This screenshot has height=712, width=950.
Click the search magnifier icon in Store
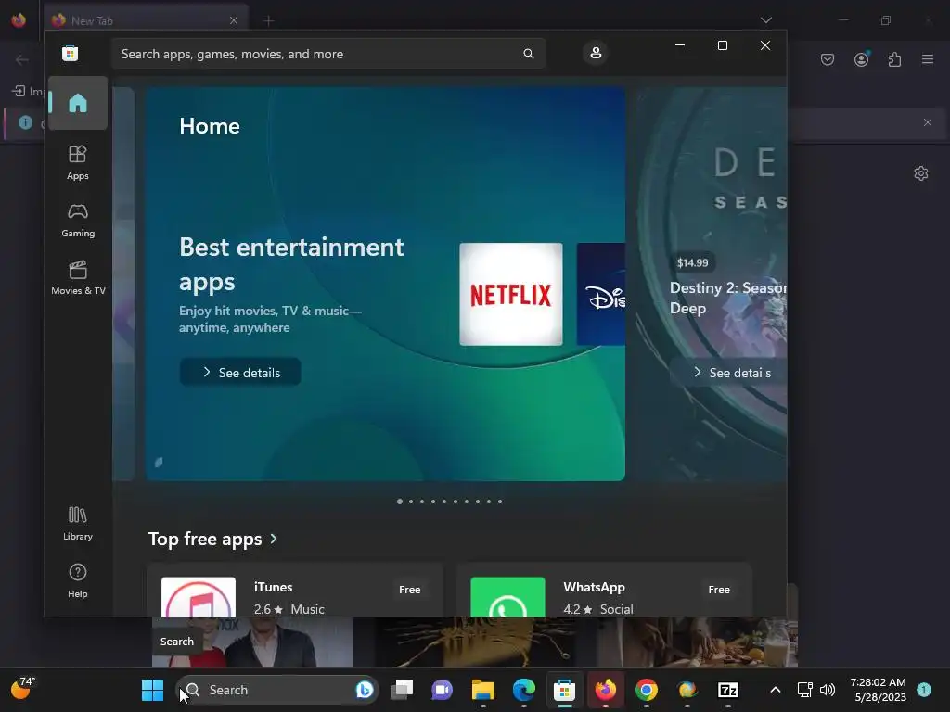(528, 54)
